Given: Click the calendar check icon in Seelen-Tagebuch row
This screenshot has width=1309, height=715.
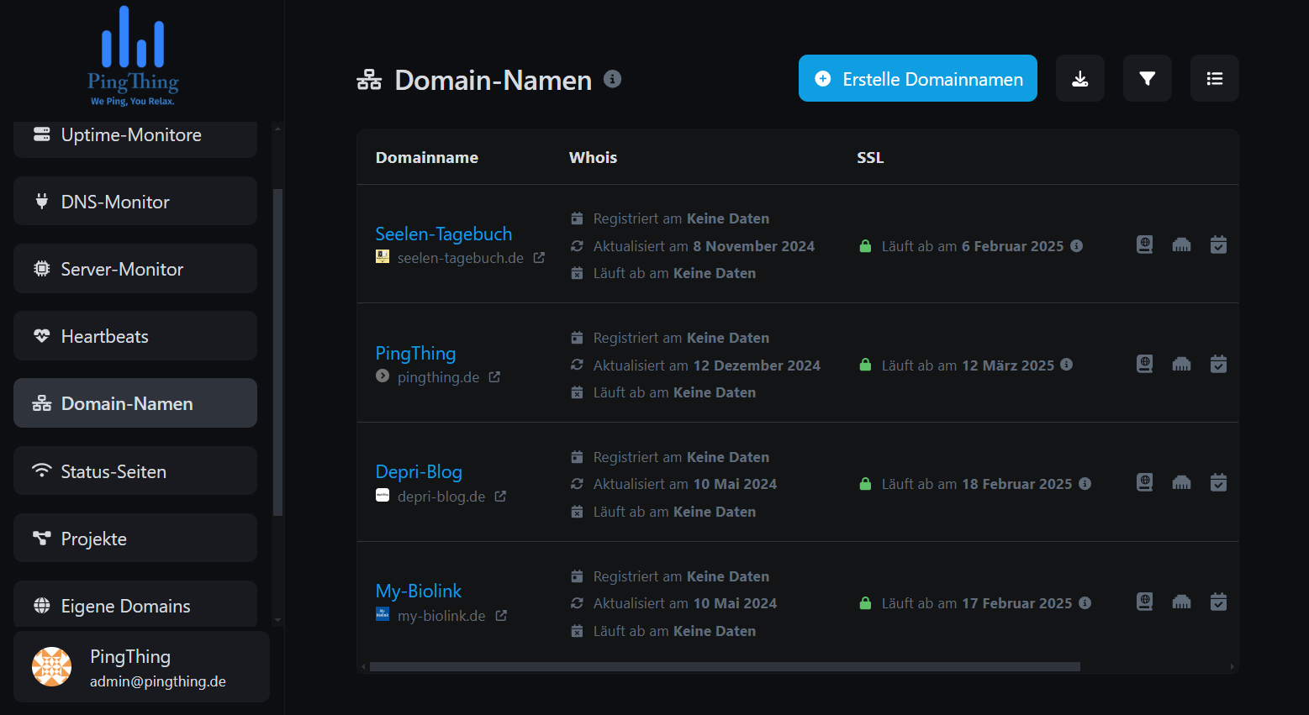Looking at the screenshot, I should tap(1218, 244).
